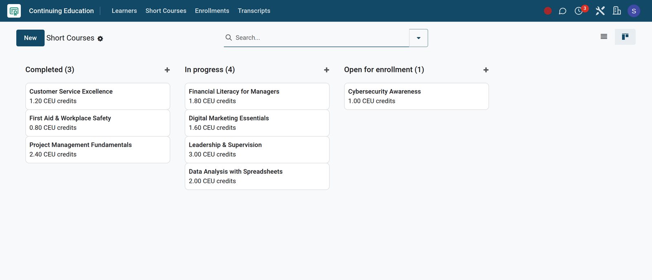Open the Cybersecurity Awareness card
Viewport: 652px width, 280px height.
click(x=416, y=96)
